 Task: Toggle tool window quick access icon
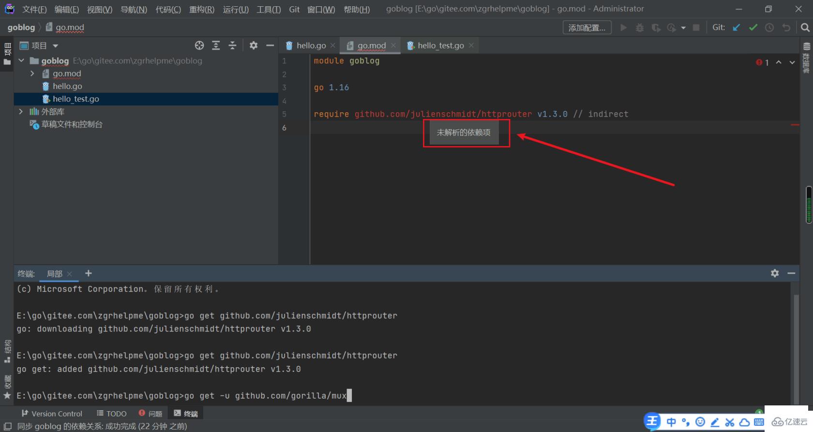point(8,426)
